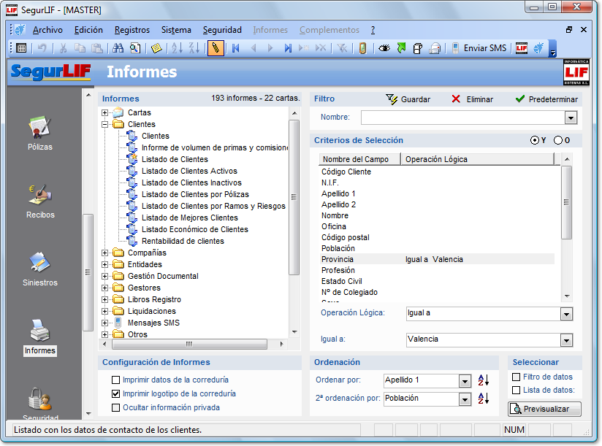Viewport: 602px width, 446px height.
Task: Click Enviar SMS in the toolbar
Action: (x=479, y=48)
